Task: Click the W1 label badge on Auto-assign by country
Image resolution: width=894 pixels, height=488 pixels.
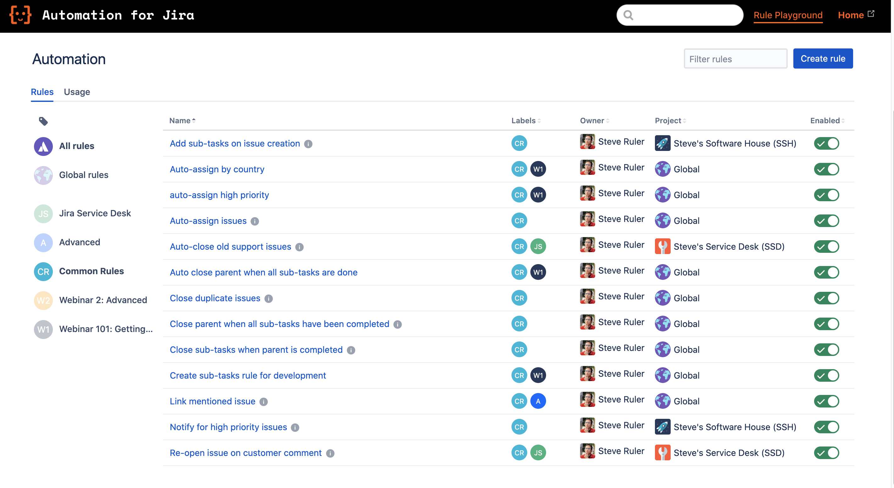Action: (x=538, y=169)
